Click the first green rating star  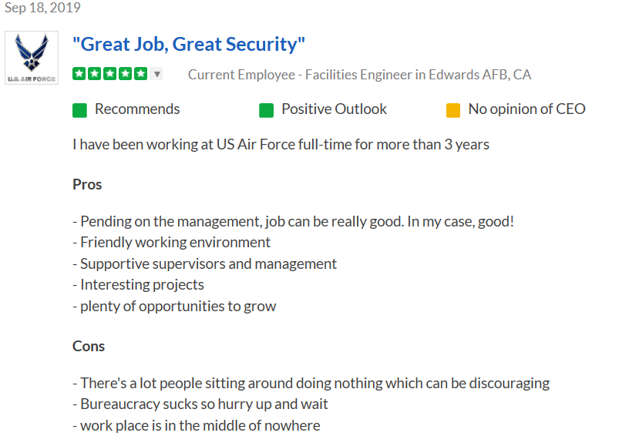[x=79, y=74]
